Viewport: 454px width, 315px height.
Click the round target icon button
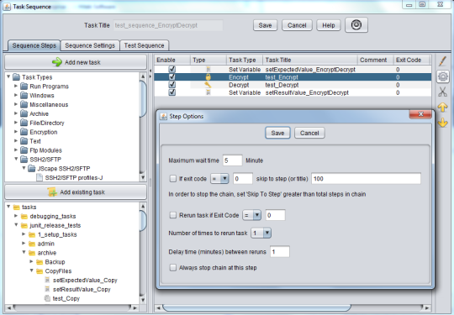(x=356, y=25)
